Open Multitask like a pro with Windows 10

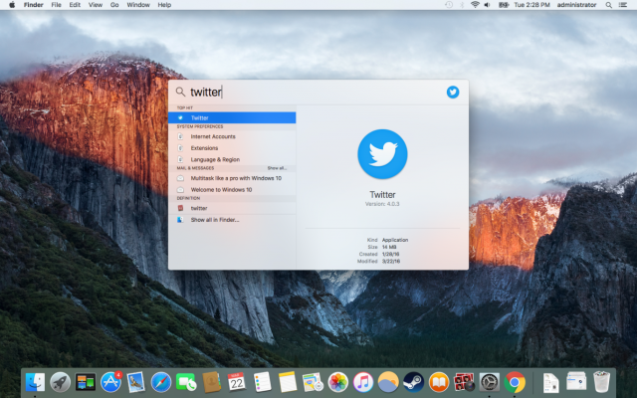(232, 178)
